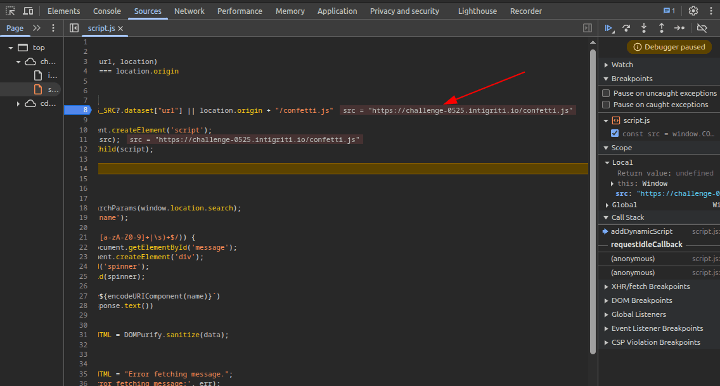Open the issues counter showing 1
Screen dimensions: 720x386
click(669, 11)
